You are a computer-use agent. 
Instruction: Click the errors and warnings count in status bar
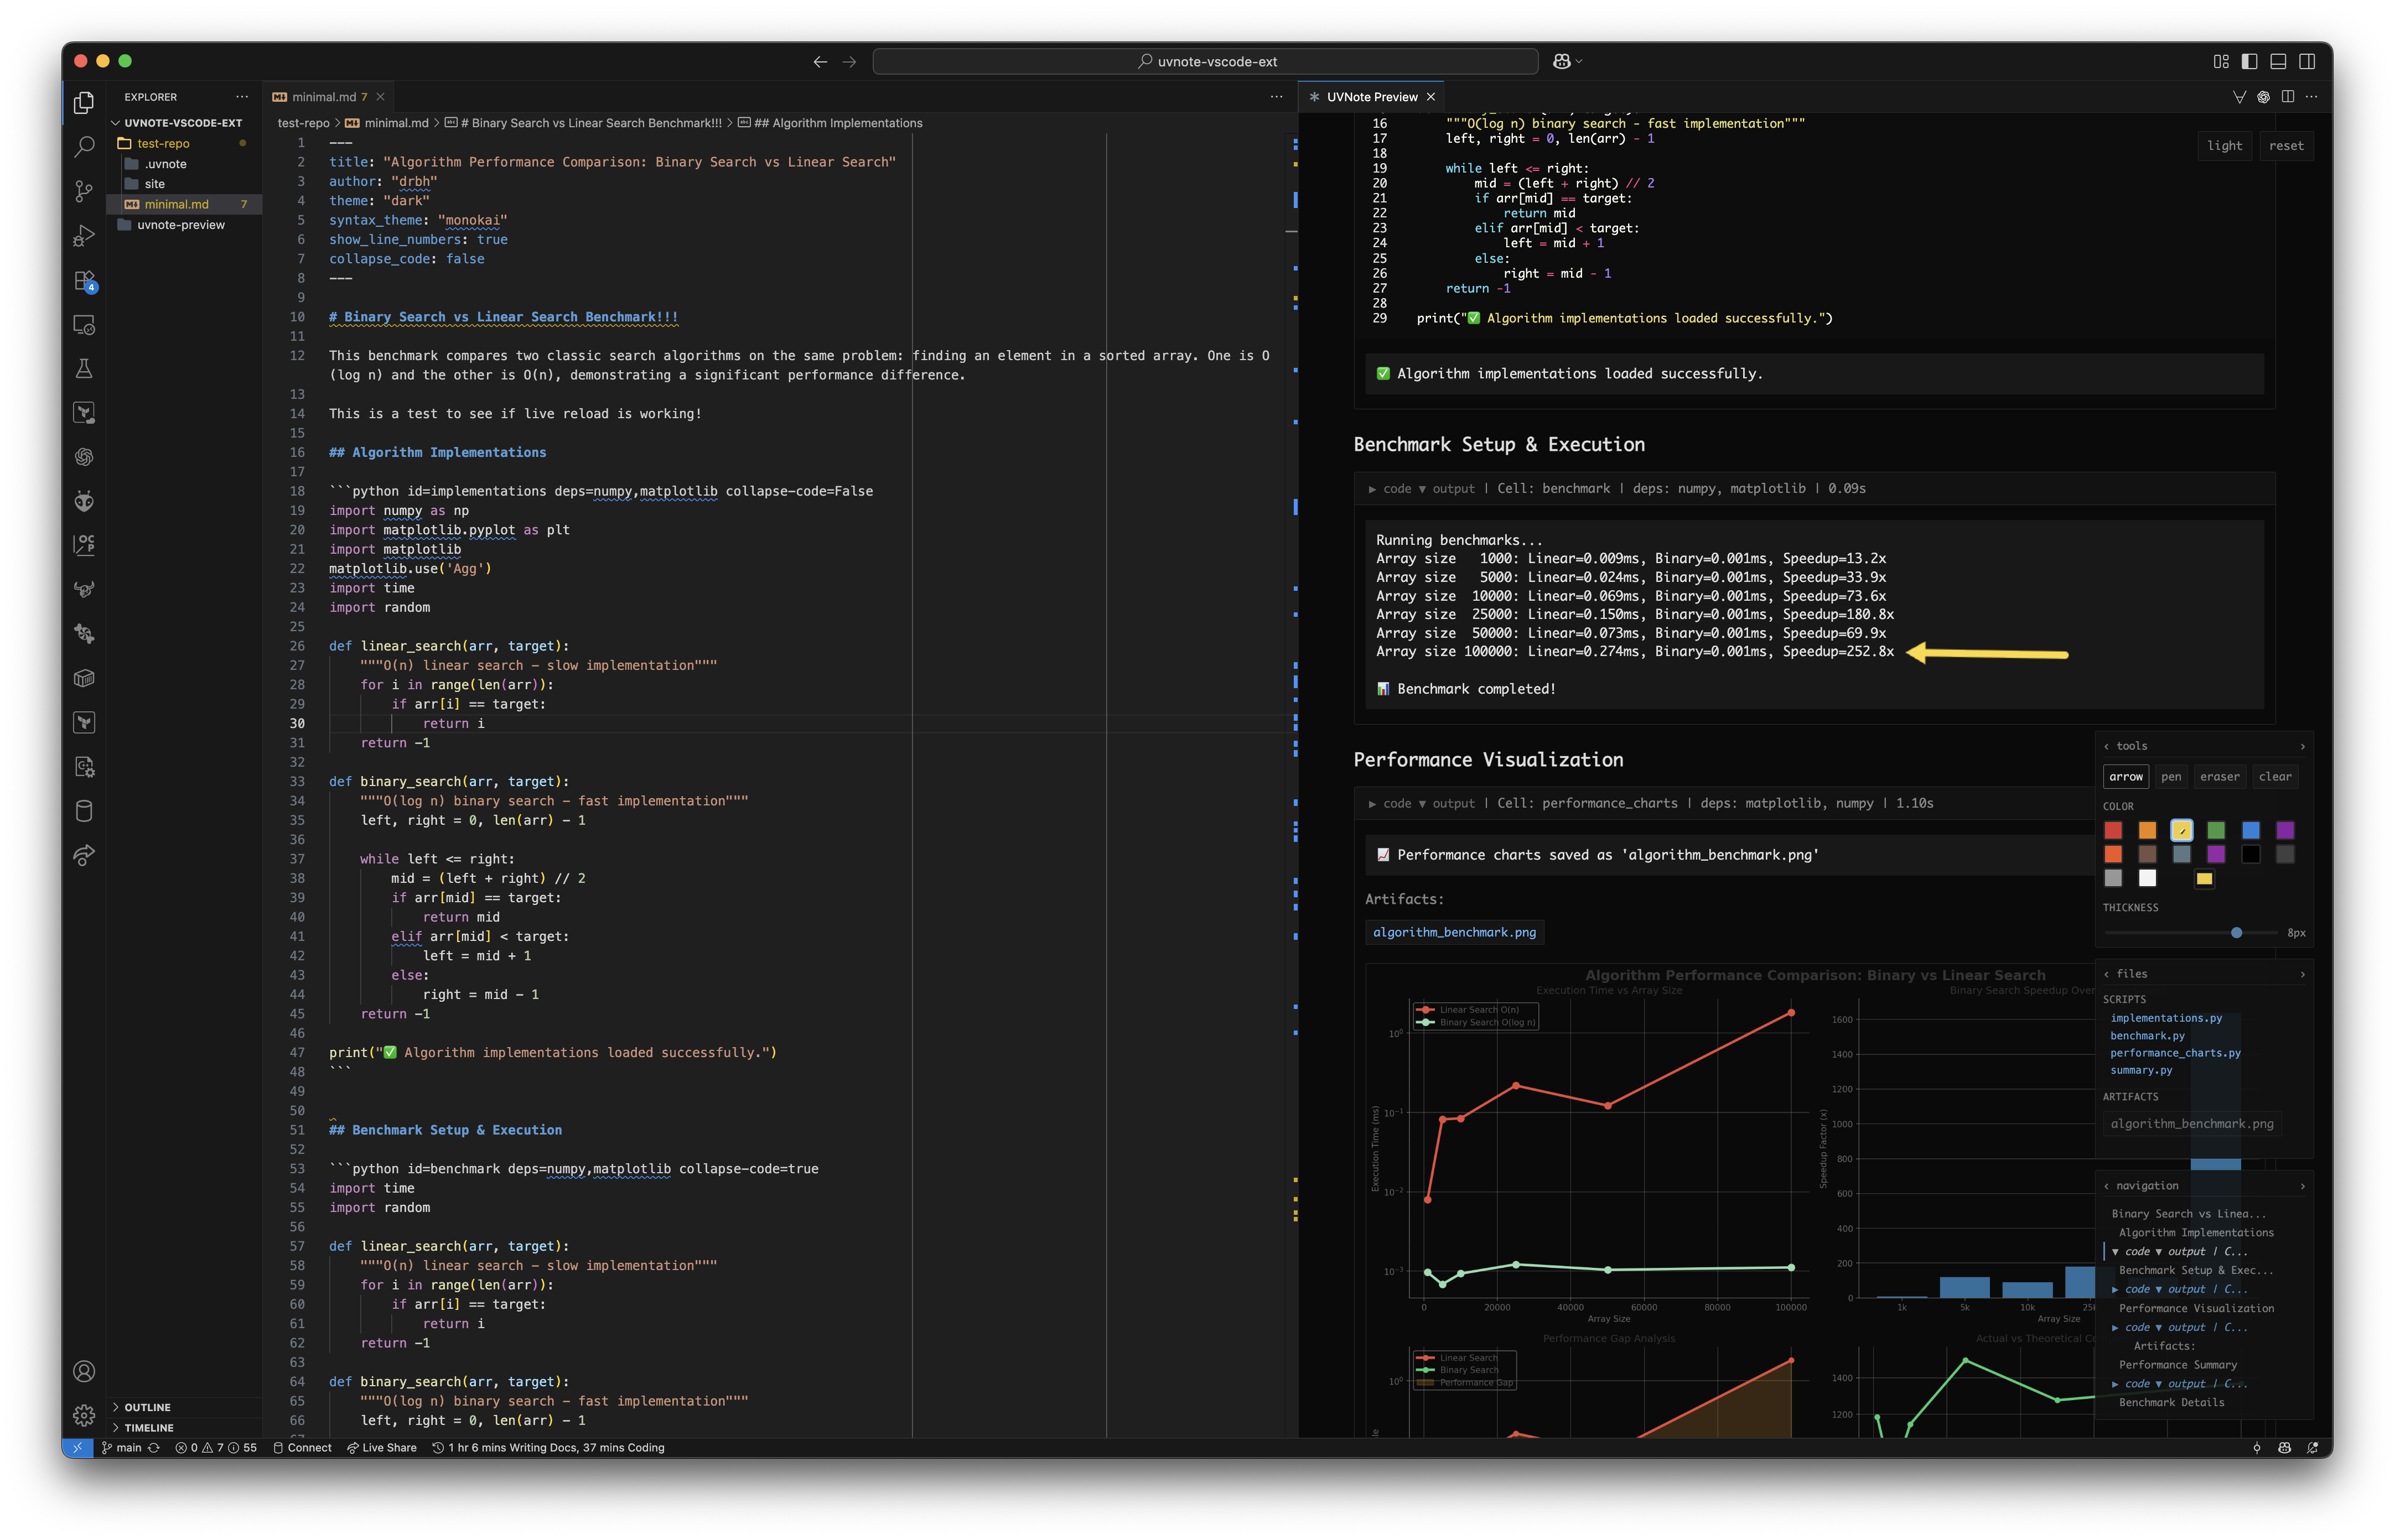coord(216,1448)
